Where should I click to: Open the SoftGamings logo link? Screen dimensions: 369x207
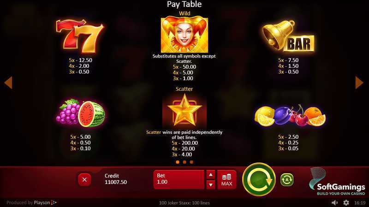(337, 181)
